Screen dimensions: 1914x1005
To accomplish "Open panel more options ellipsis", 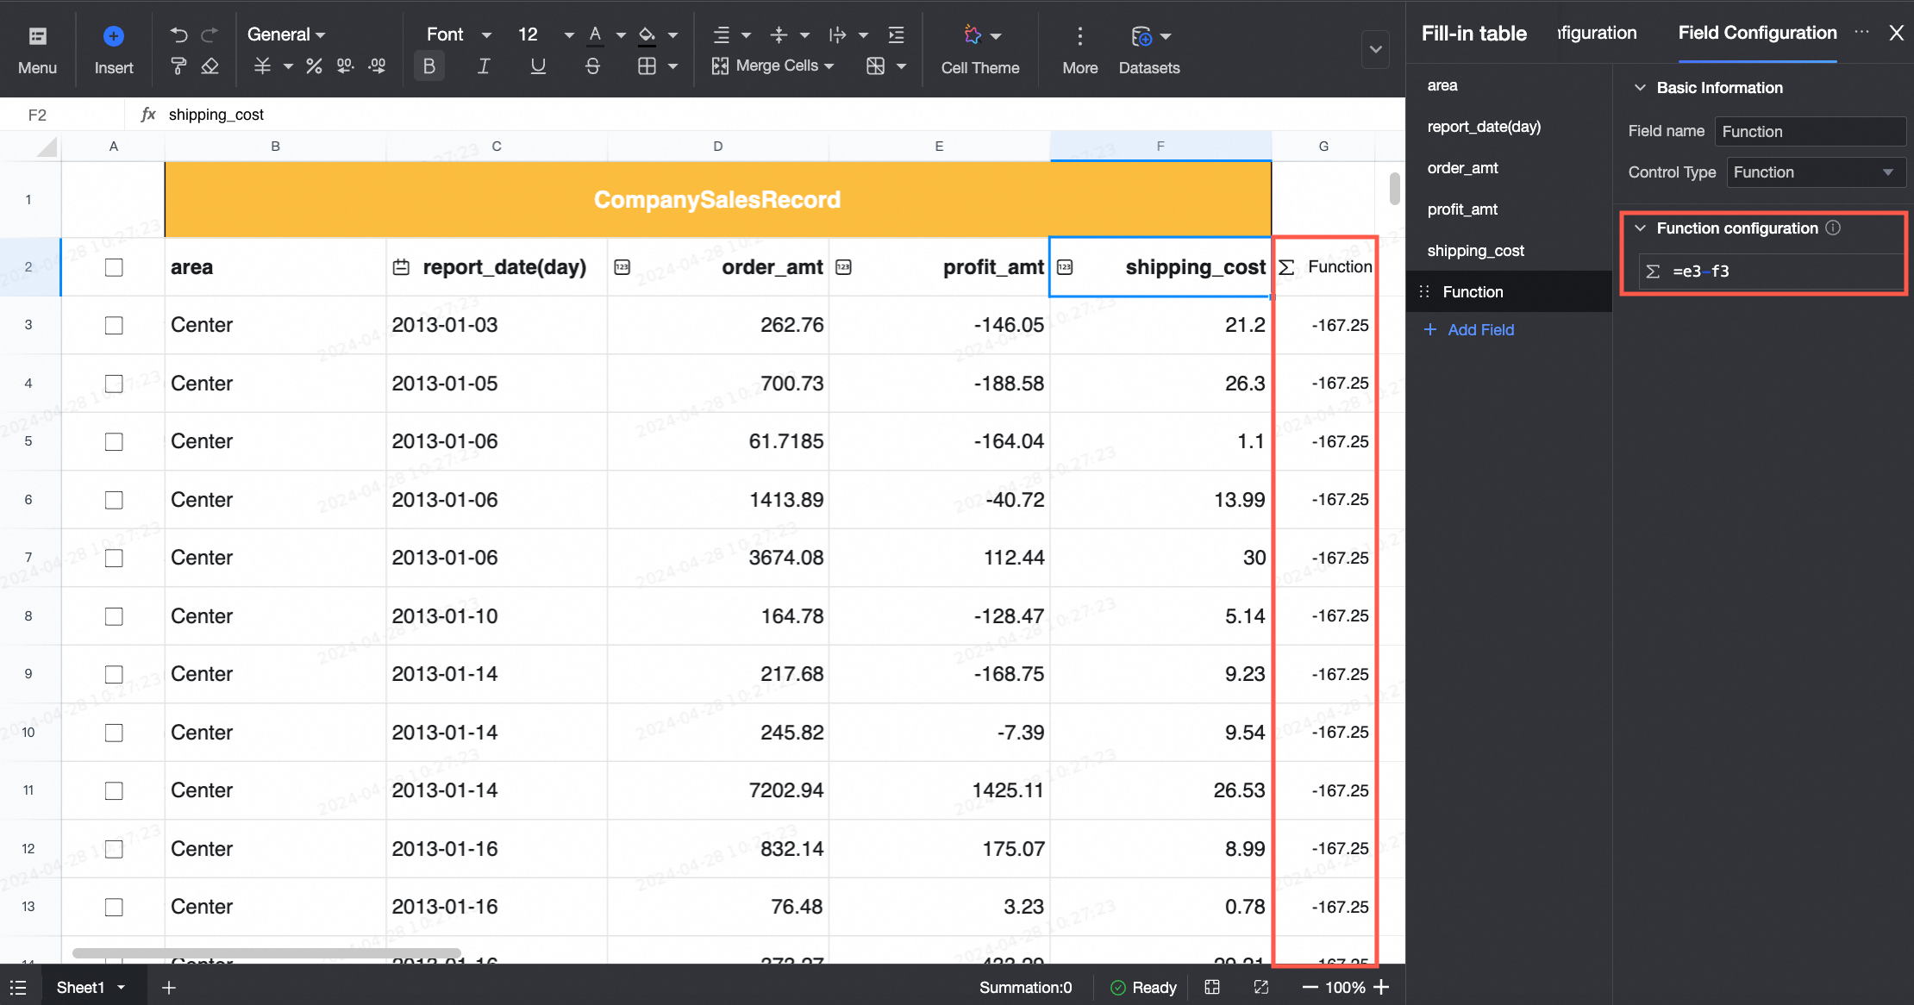I will pyautogui.click(x=1861, y=33).
